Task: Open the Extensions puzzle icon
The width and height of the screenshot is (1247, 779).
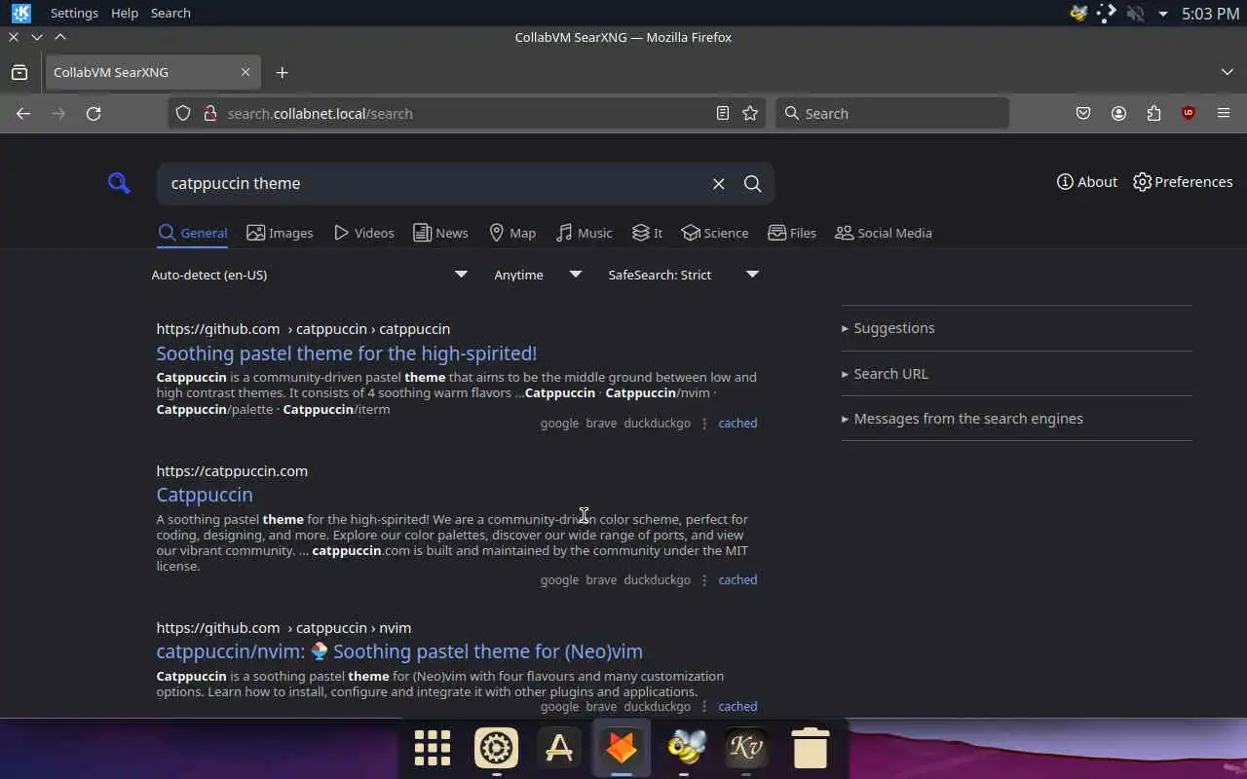Action: [1153, 113]
